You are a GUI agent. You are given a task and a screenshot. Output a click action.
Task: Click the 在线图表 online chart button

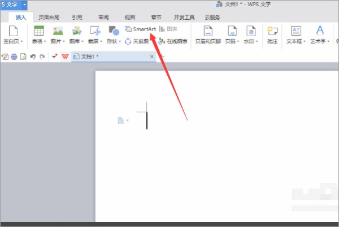[173, 41]
